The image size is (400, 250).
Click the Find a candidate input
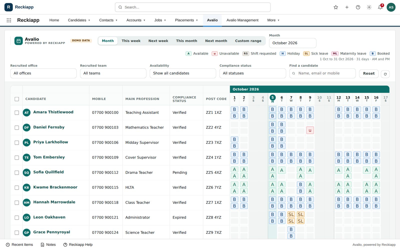[x=322, y=73]
